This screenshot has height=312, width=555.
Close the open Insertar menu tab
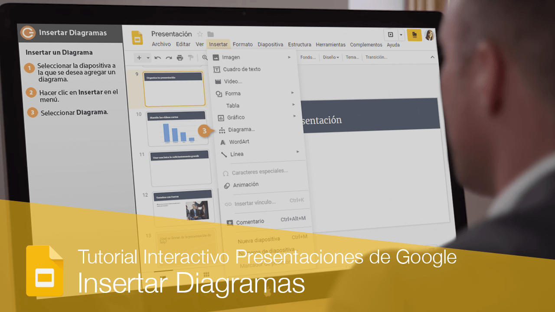(x=218, y=44)
